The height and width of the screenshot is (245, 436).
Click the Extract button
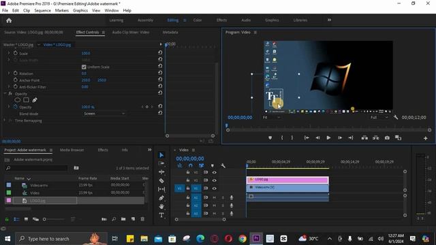[376, 137]
